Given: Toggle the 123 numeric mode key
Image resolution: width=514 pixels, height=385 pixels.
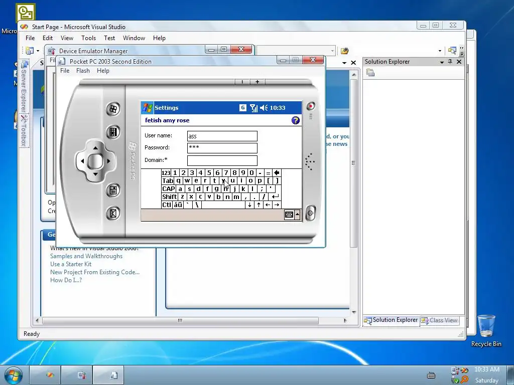Looking at the screenshot, I should 166,173.
